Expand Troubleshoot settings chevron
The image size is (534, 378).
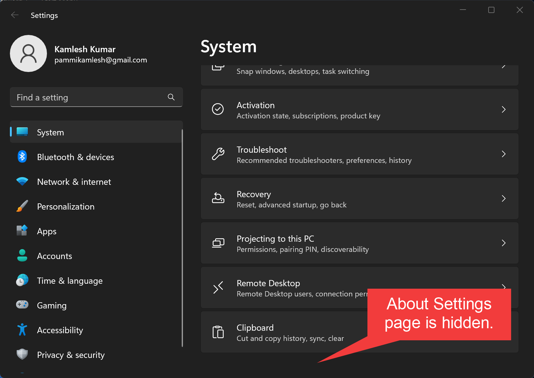[504, 154]
